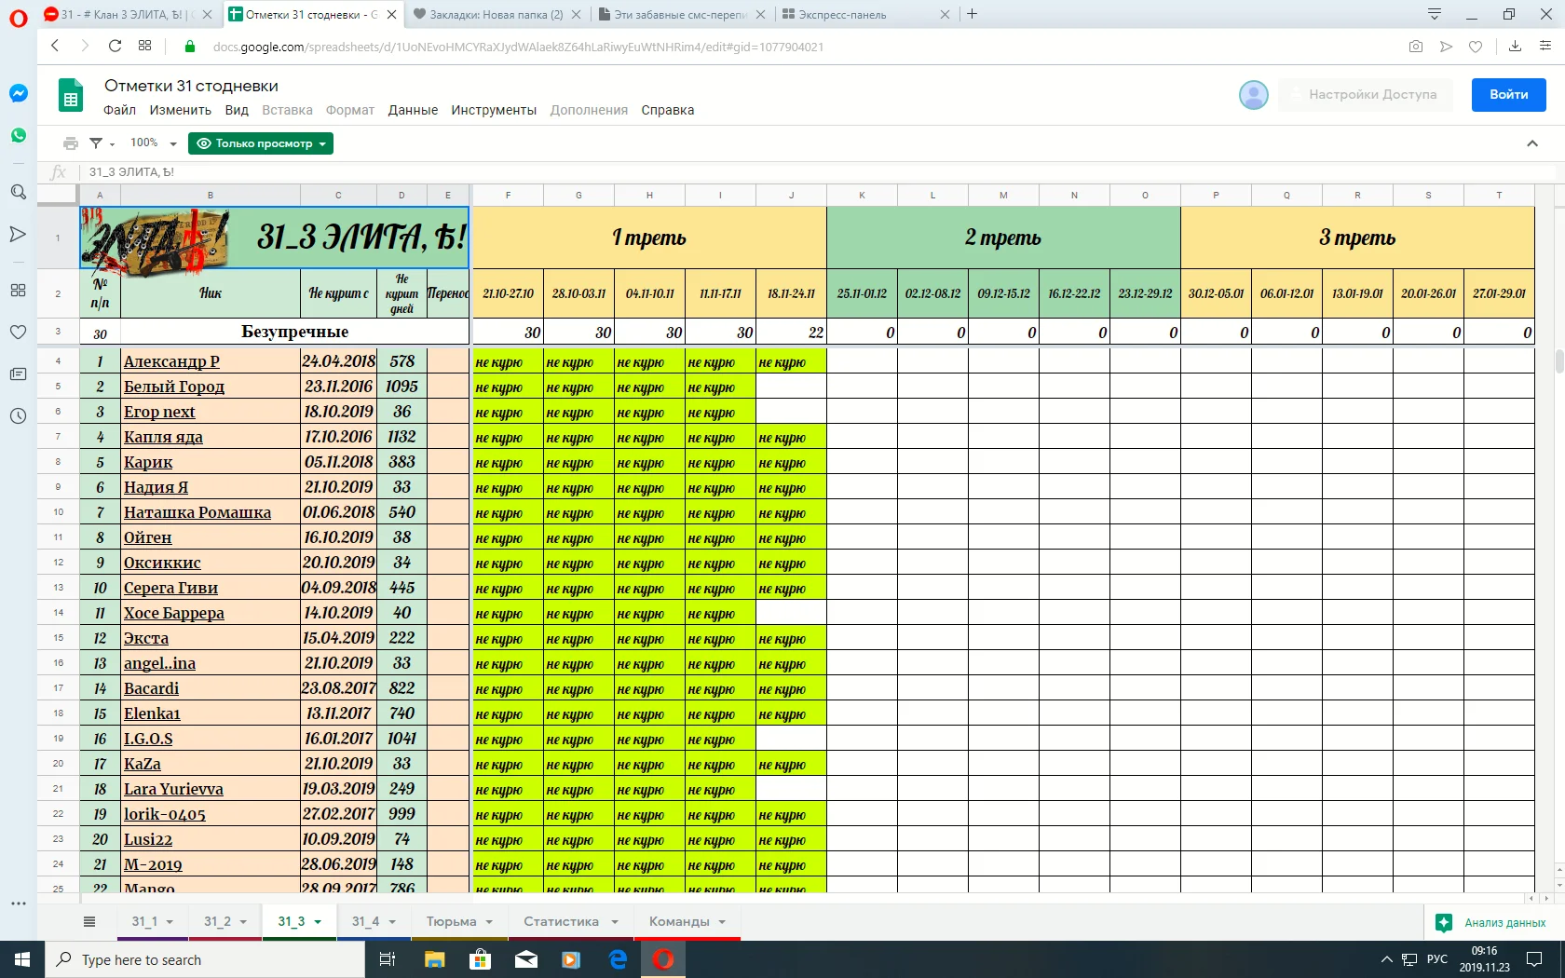The height and width of the screenshot is (978, 1565).
Task: Expand the zoom 100% dropdown
Action: (153, 143)
